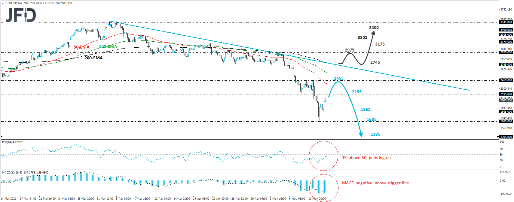
Task: Select the blue 1395 downside target annotation
Action: pyautogui.click(x=375, y=135)
